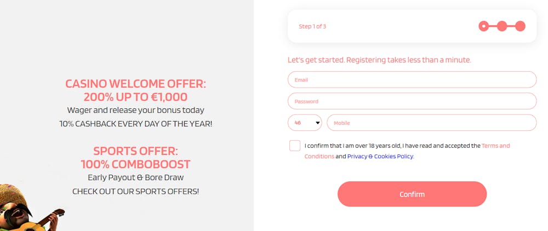548x231 pixels.
Task: Focus the Password input field
Action: coord(412,101)
